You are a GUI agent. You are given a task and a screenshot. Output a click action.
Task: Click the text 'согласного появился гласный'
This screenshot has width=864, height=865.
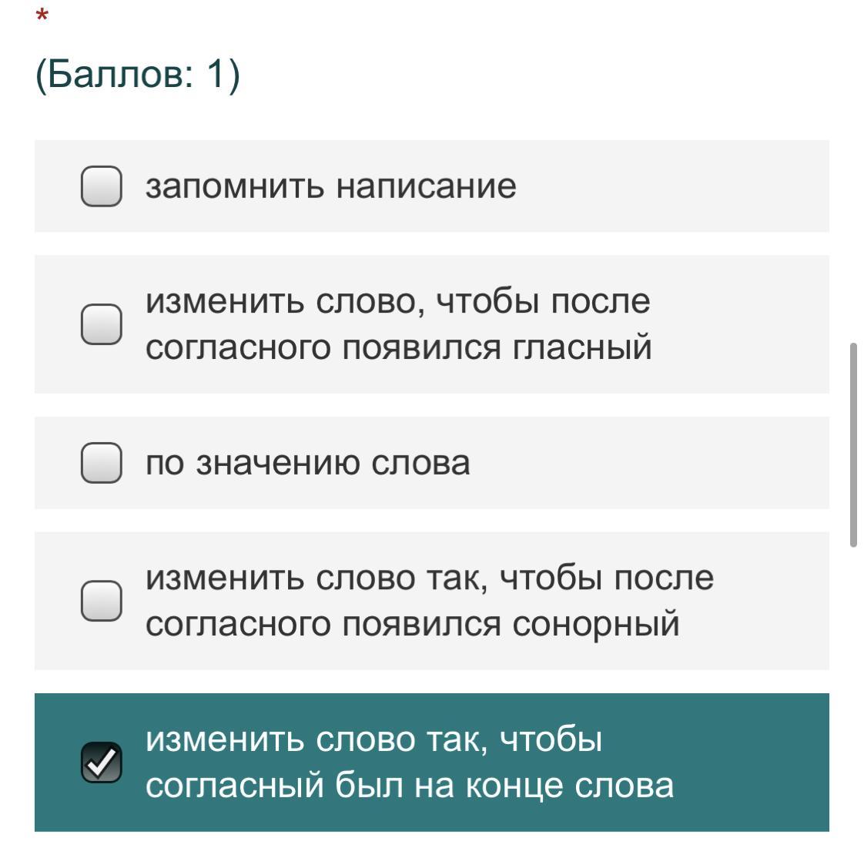pyautogui.click(x=398, y=347)
